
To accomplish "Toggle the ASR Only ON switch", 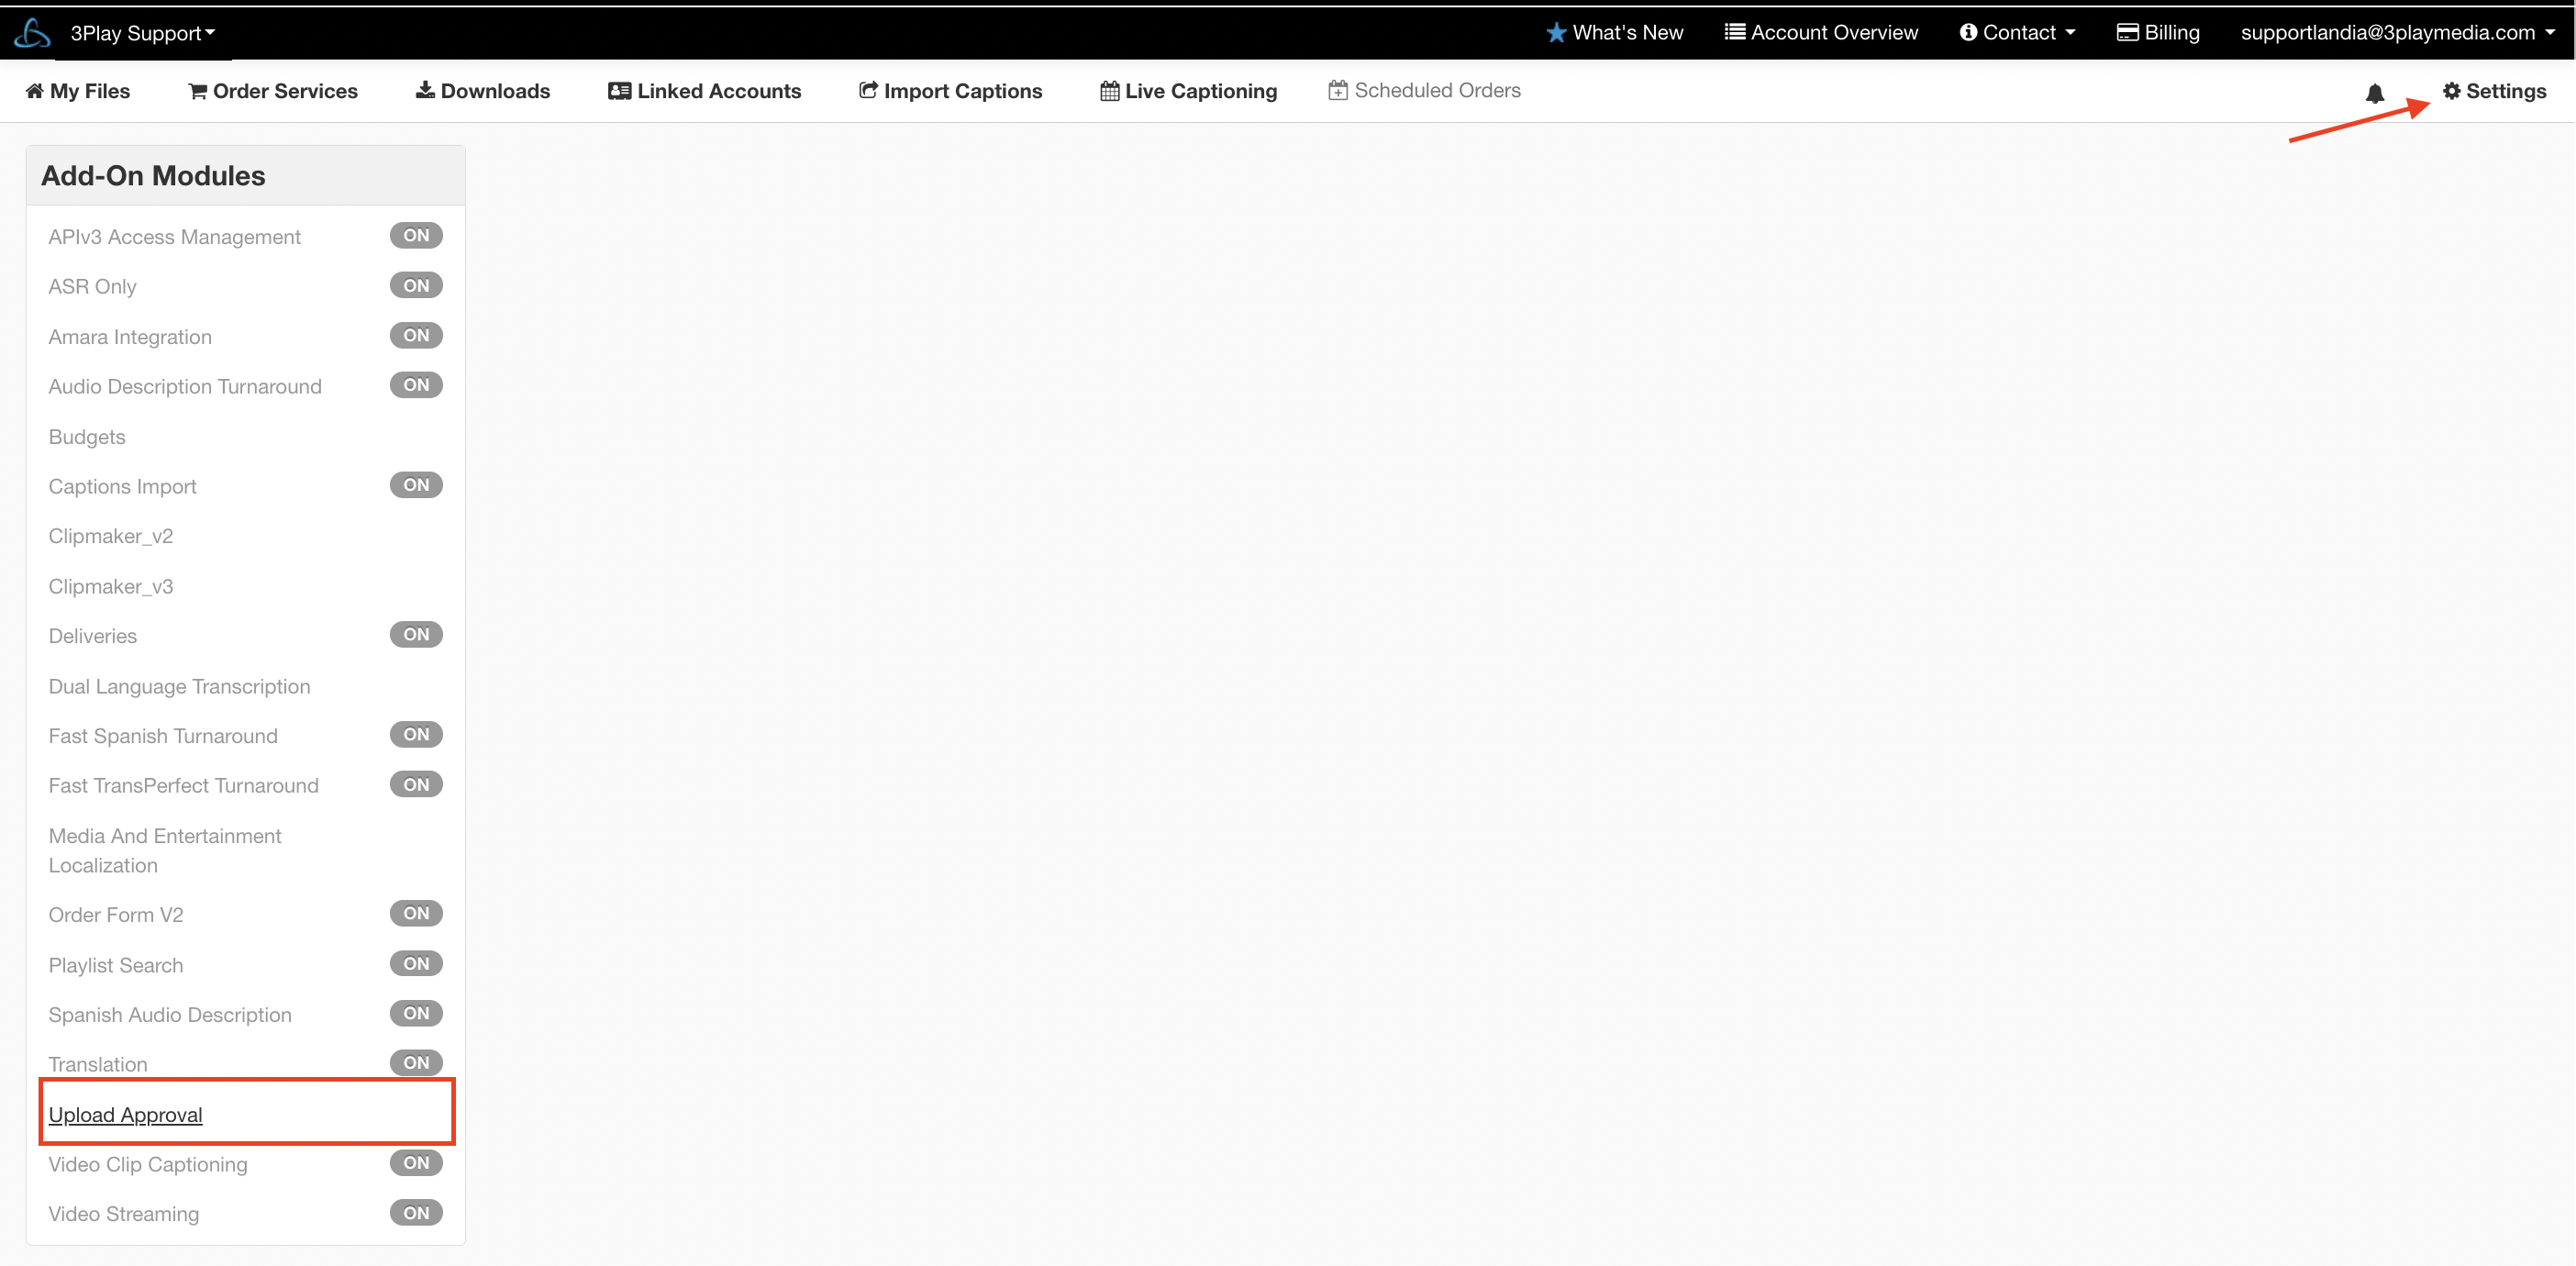I will click(416, 286).
